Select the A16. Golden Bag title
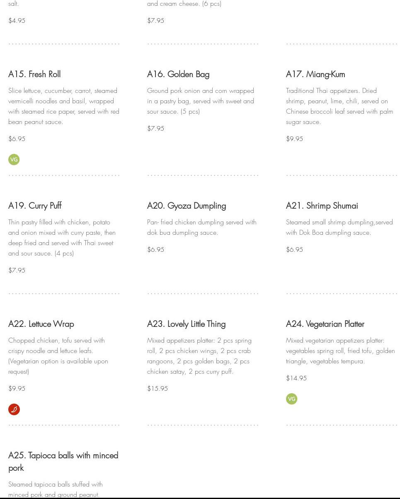The image size is (400, 499). (178, 74)
